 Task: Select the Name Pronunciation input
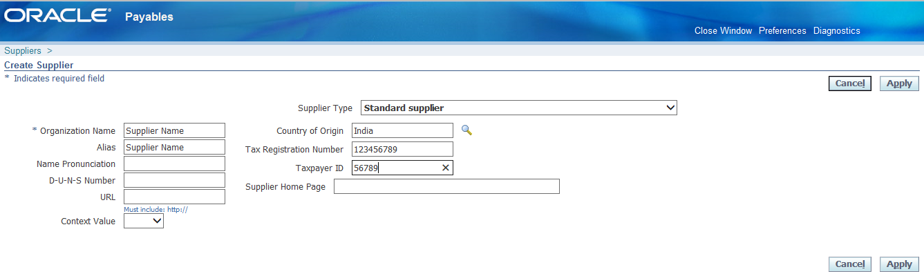click(174, 164)
